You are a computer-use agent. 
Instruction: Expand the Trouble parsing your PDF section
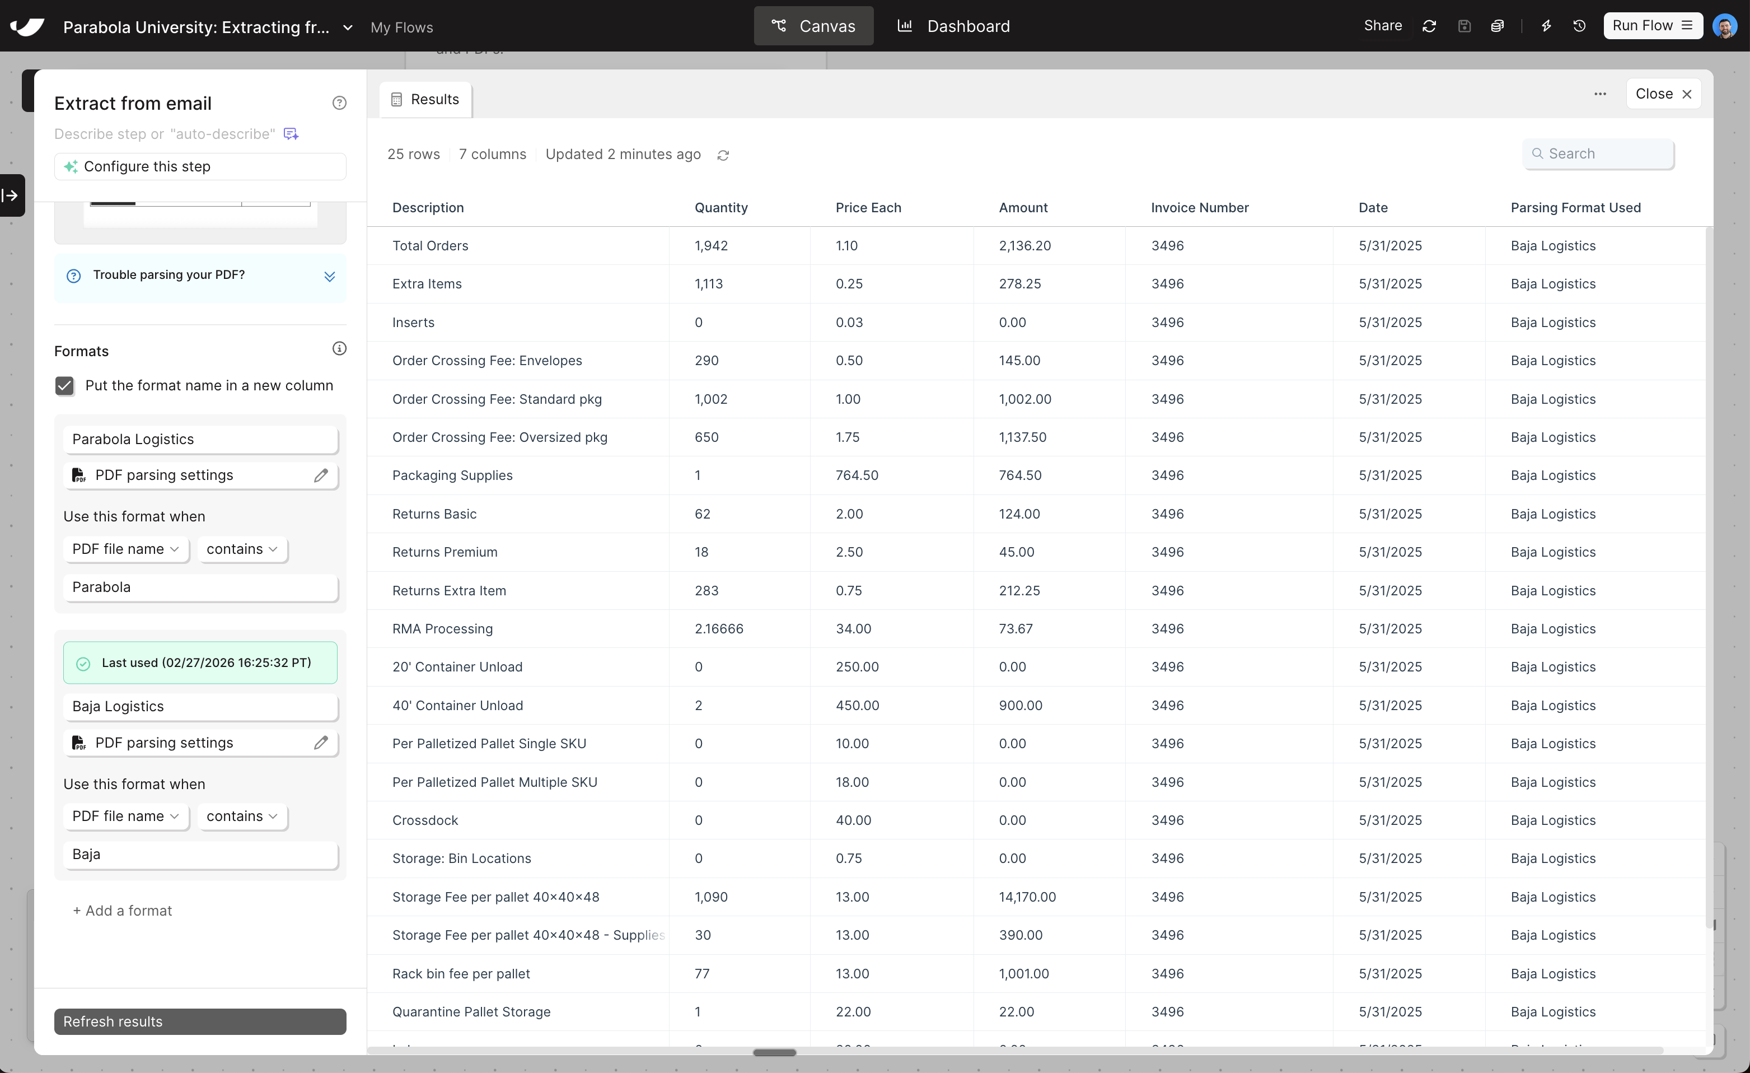click(330, 277)
